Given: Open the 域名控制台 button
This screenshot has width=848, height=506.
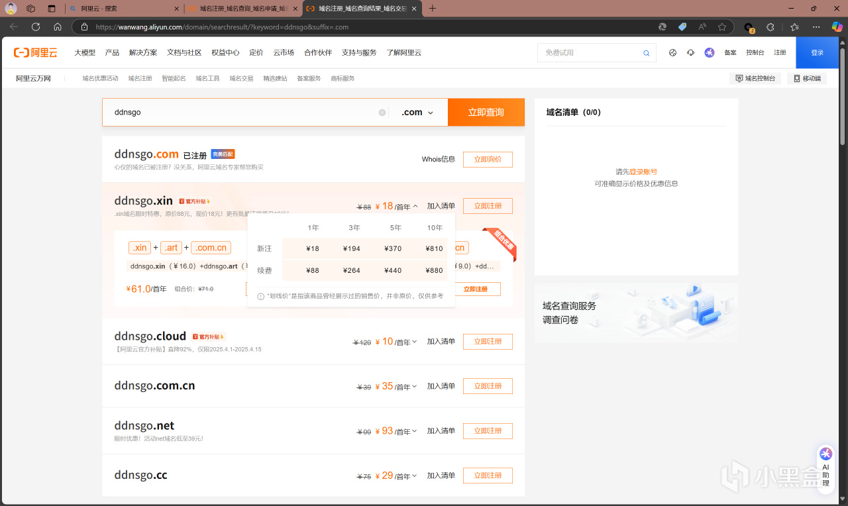Looking at the screenshot, I should point(755,78).
